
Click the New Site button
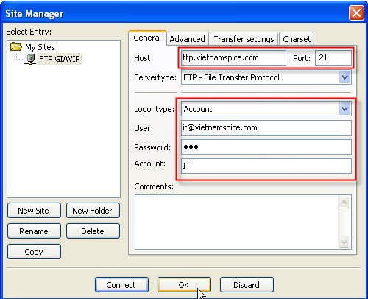(34, 211)
